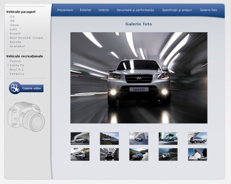The image size is (231, 184).
Task: Open the Interior tab
Action: [104, 10]
